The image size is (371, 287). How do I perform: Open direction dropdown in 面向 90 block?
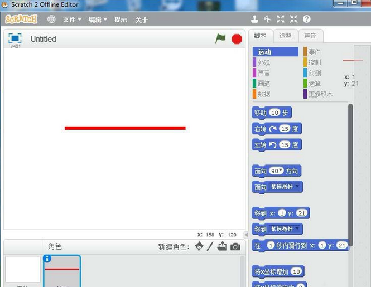[281, 171]
